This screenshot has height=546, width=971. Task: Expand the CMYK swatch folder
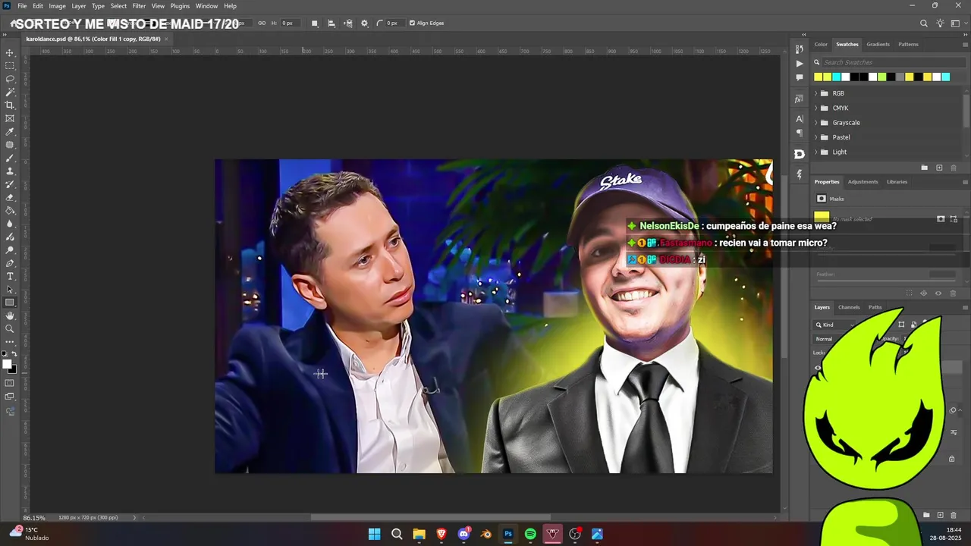pos(815,108)
